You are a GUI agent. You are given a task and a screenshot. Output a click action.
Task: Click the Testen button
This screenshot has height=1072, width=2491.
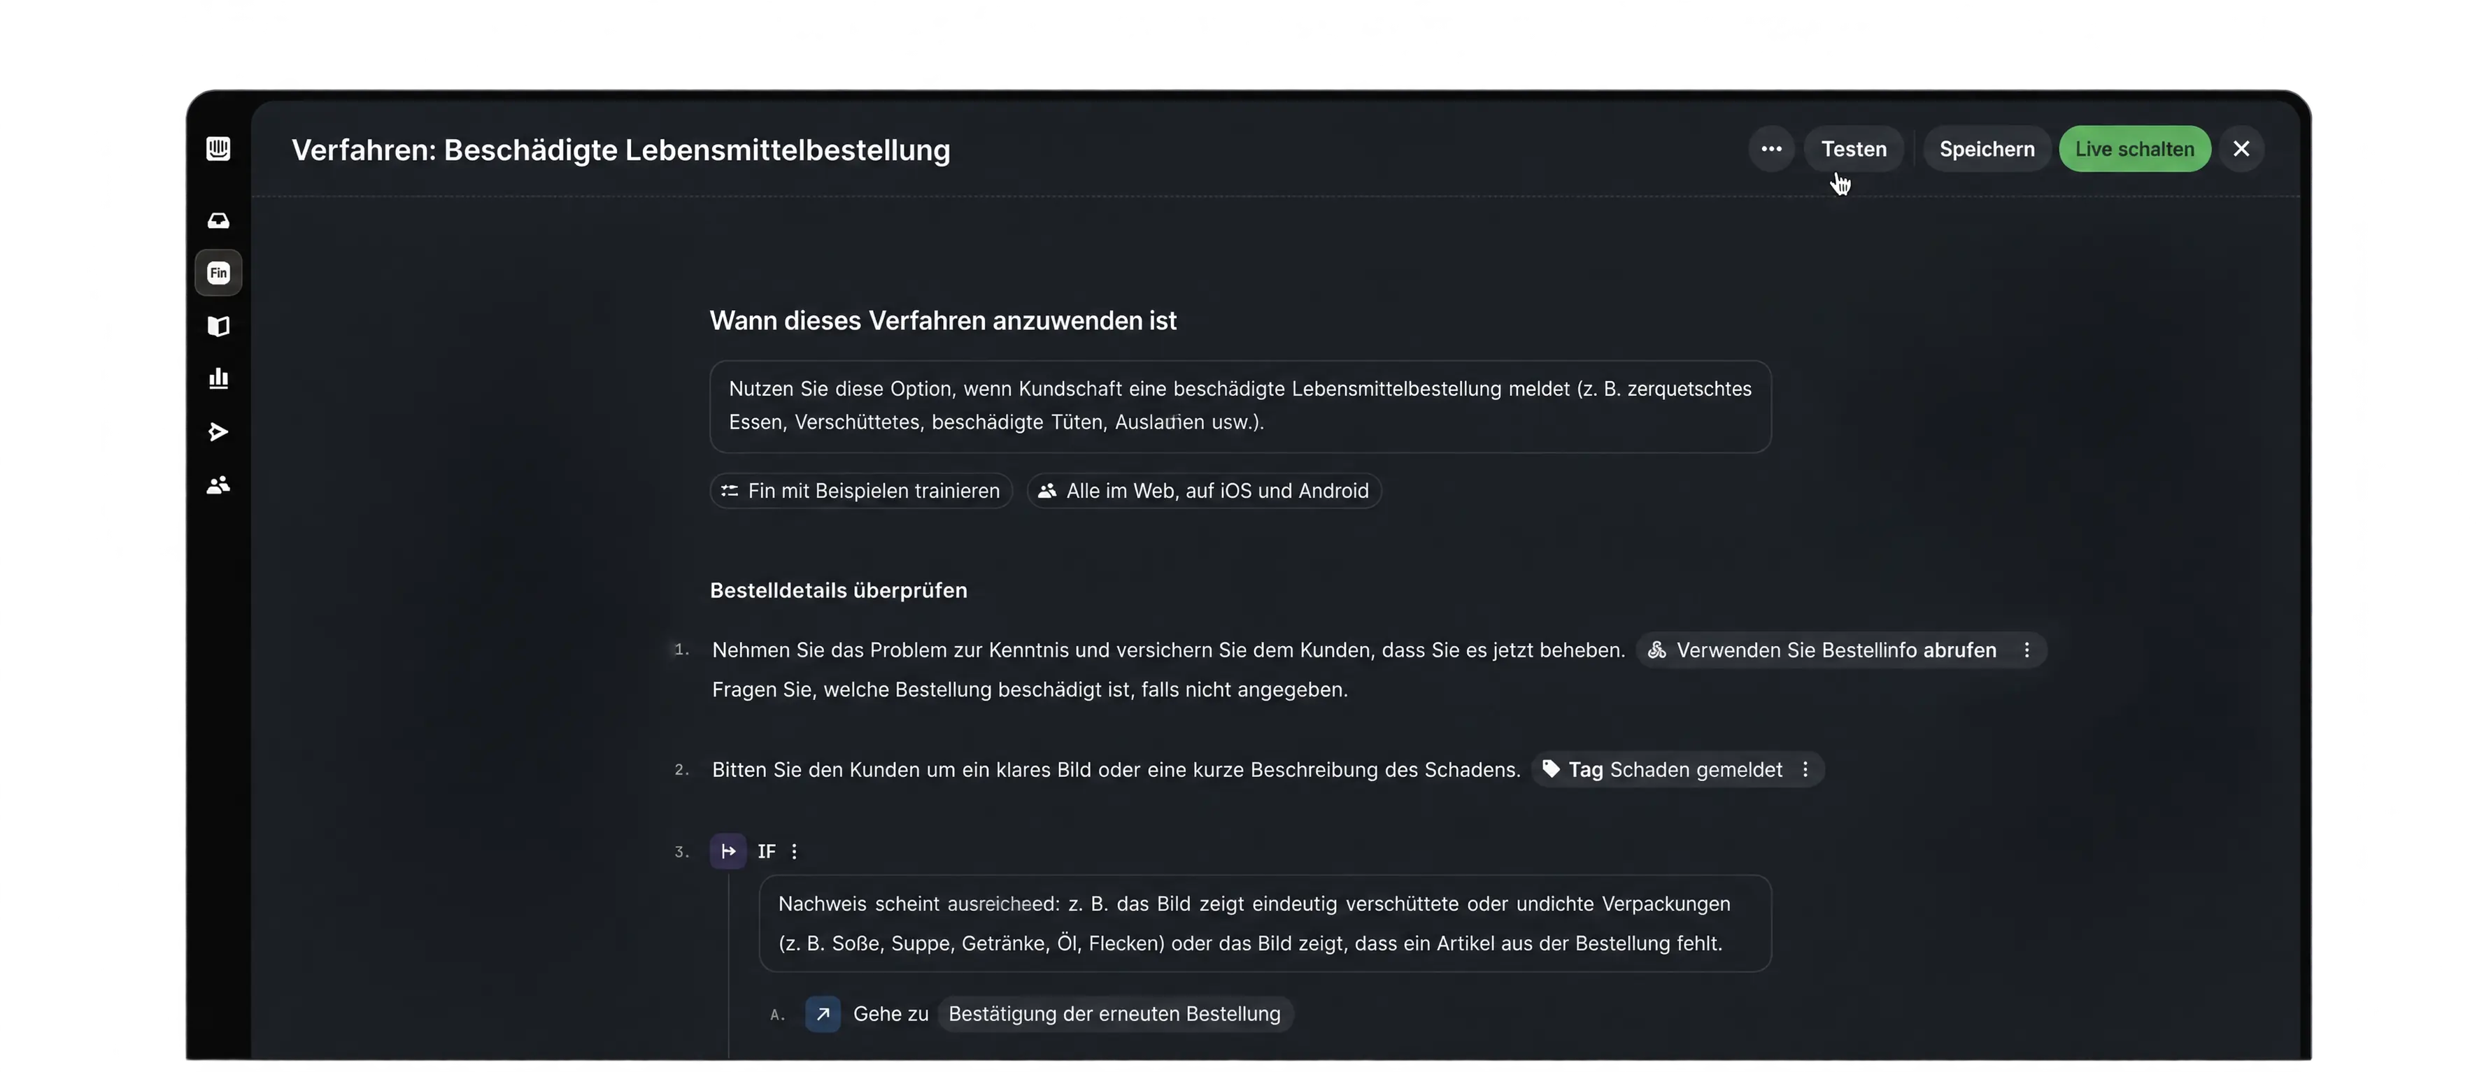pos(1853,149)
